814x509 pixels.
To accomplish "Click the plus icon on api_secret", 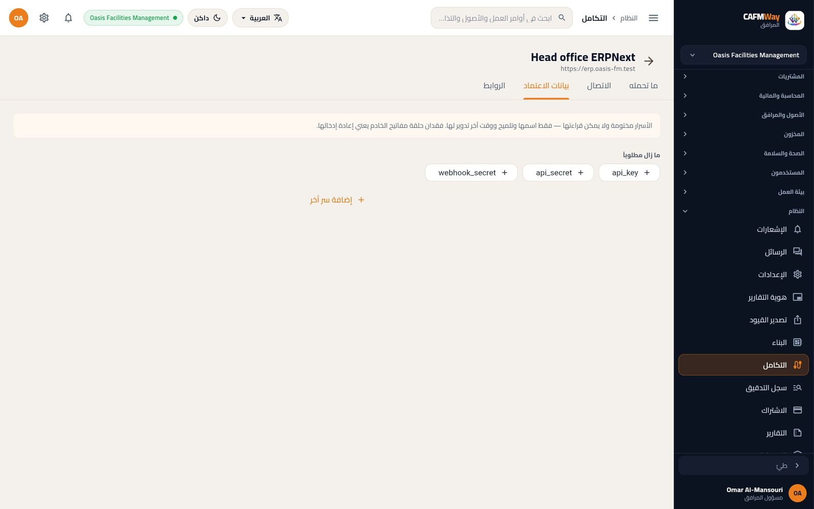I will coord(580,173).
